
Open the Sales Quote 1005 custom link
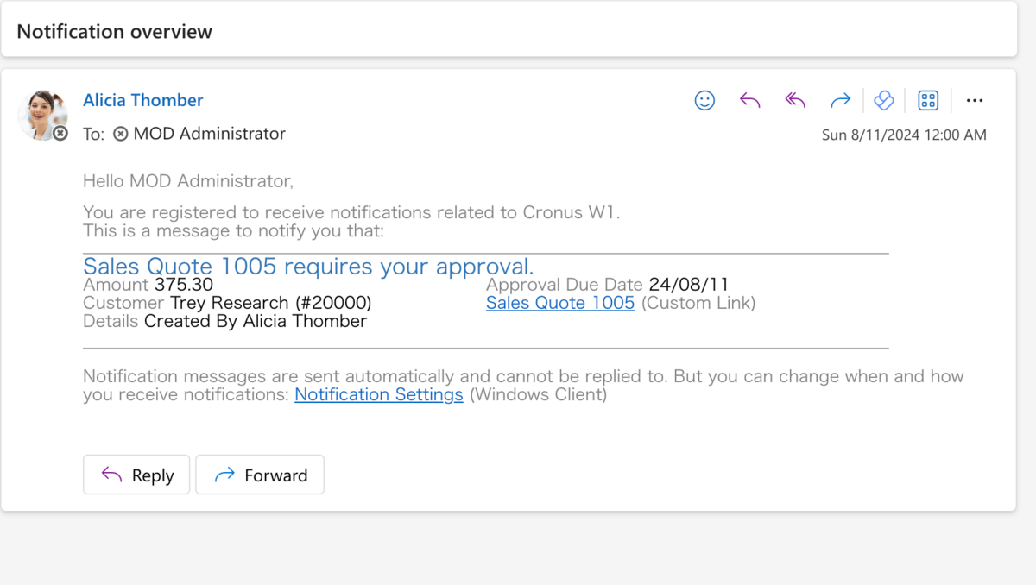point(559,303)
